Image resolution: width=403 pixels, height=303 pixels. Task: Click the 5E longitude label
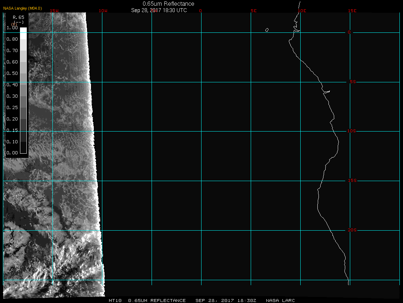[254, 11]
